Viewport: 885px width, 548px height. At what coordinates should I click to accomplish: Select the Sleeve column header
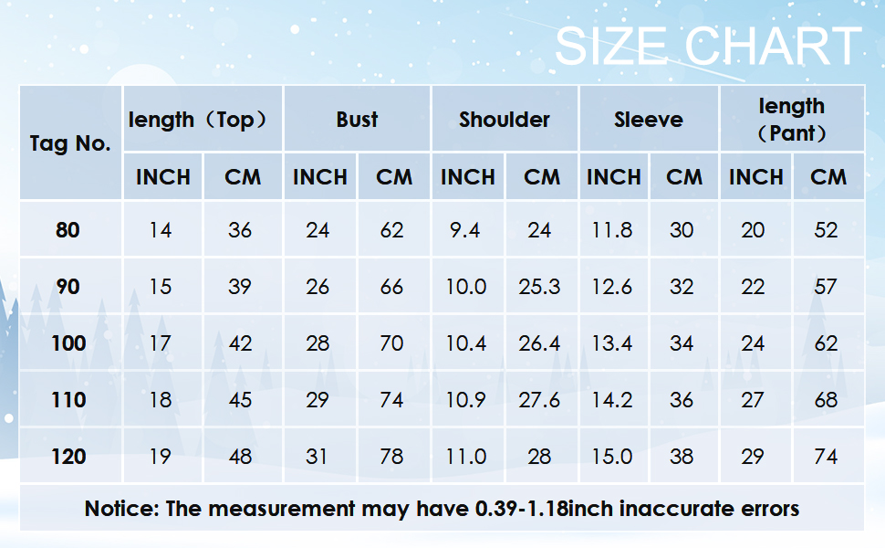[649, 120]
